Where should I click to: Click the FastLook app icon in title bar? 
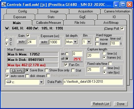click(4, 5)
